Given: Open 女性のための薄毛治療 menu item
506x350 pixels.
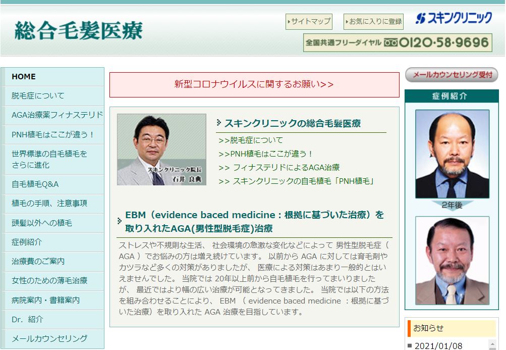Looking at the screenshot, I should [49, 281].
